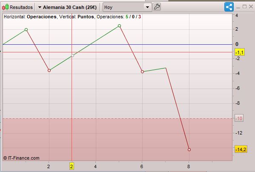Click the IT-Finance.com copyright text

21,158
